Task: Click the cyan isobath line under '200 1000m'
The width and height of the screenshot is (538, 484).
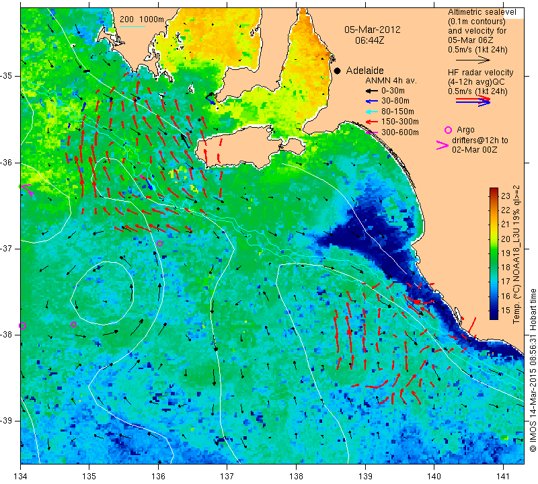Action: (x=132, y=26)
